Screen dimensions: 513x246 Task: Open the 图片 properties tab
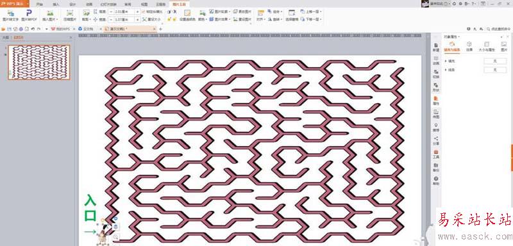pos(504,46)
